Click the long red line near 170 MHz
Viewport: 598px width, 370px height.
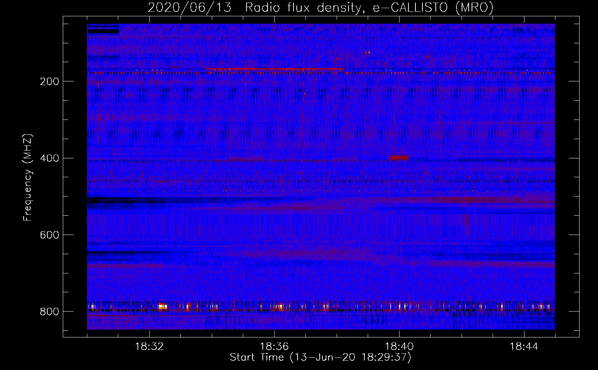275,69
